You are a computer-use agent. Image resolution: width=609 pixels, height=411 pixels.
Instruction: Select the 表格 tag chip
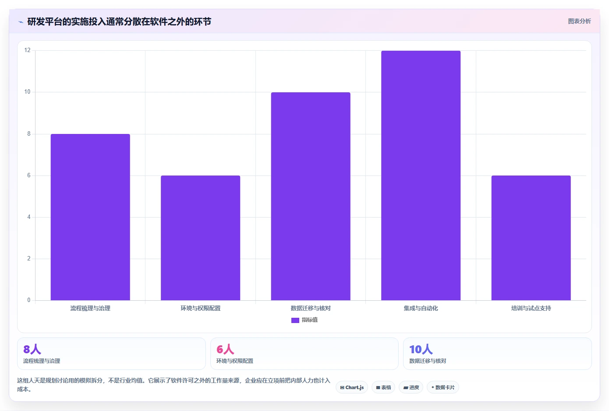(383, 387)
